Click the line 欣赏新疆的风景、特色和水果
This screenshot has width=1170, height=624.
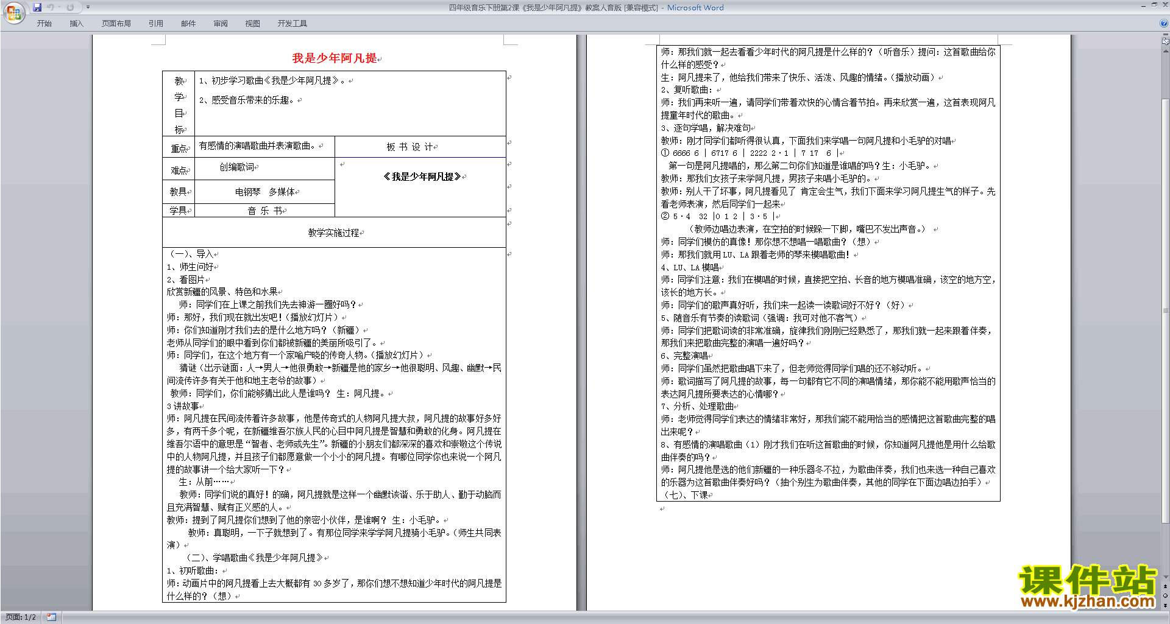[222, 292]
